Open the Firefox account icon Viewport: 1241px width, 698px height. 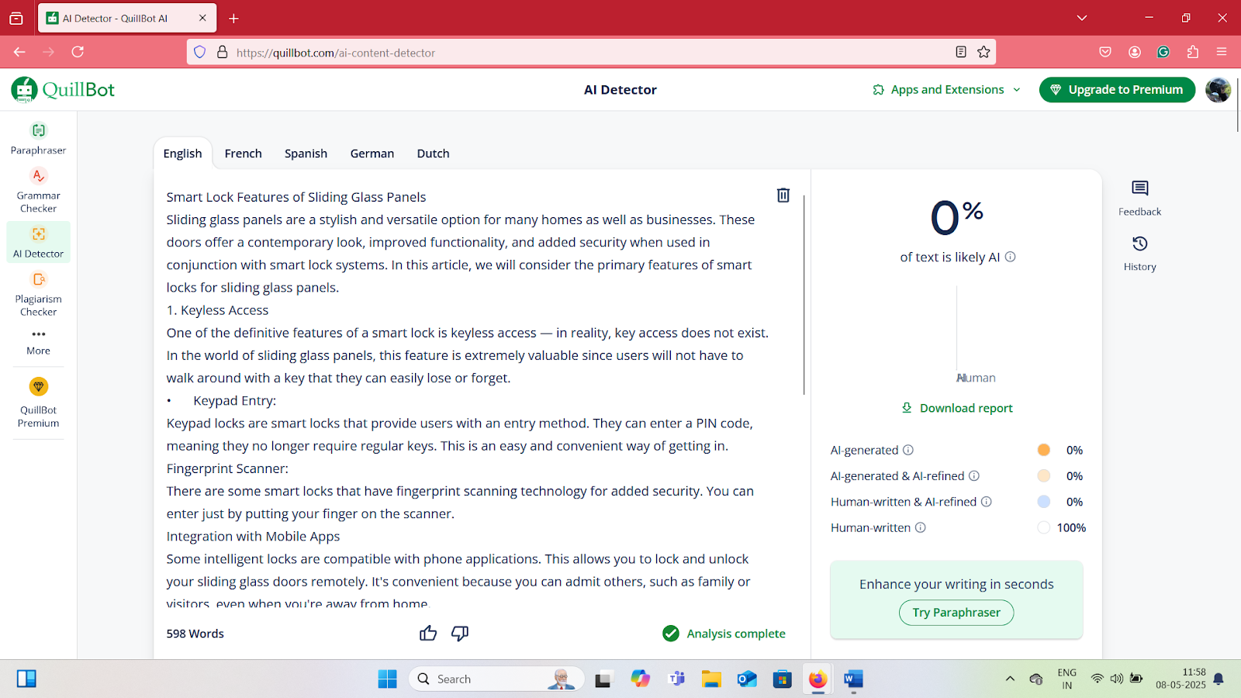coord(1135,52)
